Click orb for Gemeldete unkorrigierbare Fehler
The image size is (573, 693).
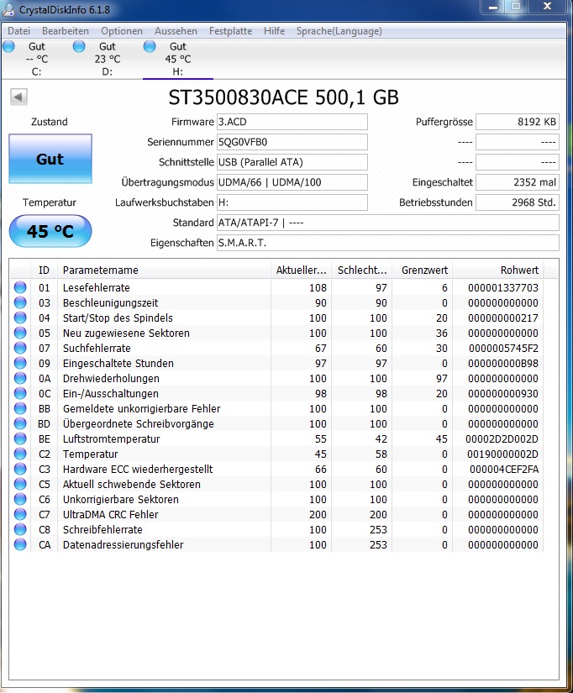pos(20,408)
